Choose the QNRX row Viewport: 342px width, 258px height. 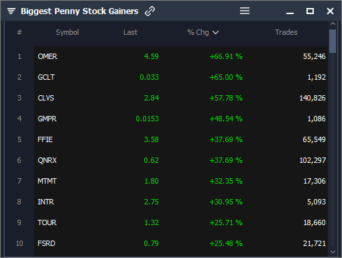click(x=181, y=160)
